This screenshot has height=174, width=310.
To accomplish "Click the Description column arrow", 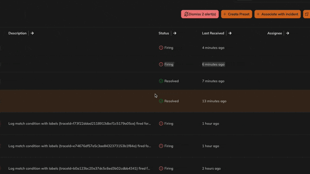I will 32,33.
